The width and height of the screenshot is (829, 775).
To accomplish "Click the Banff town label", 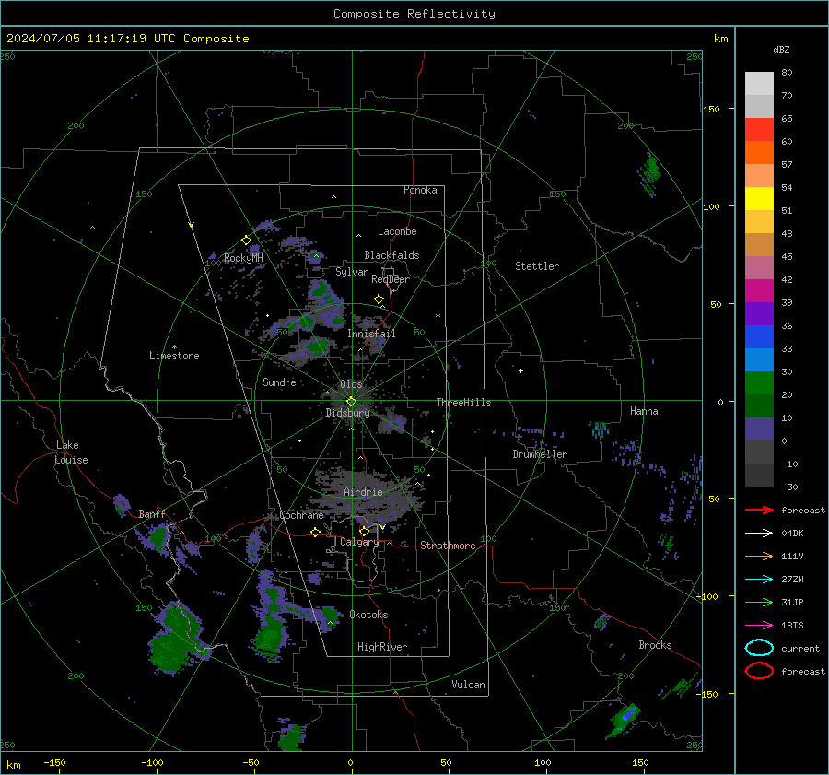I will pos(152,513).
